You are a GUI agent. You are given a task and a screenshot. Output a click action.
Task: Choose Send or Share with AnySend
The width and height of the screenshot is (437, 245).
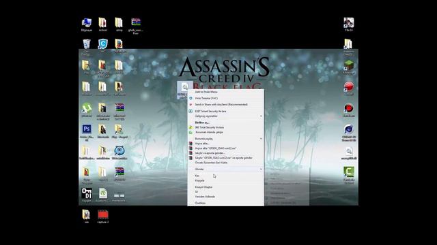pos(225,105)
